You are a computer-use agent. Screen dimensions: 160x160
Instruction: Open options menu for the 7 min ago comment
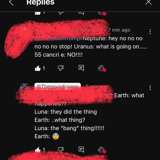click(150, 31)
